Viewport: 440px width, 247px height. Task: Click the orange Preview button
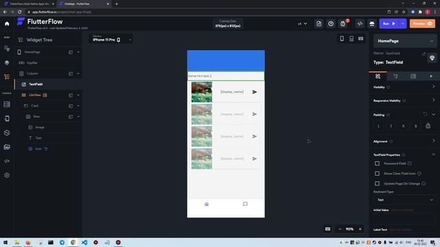(x=422, y=24)
